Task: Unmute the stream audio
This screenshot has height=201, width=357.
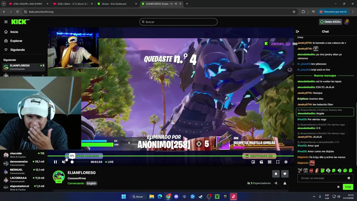Action: tap(64, 162)
